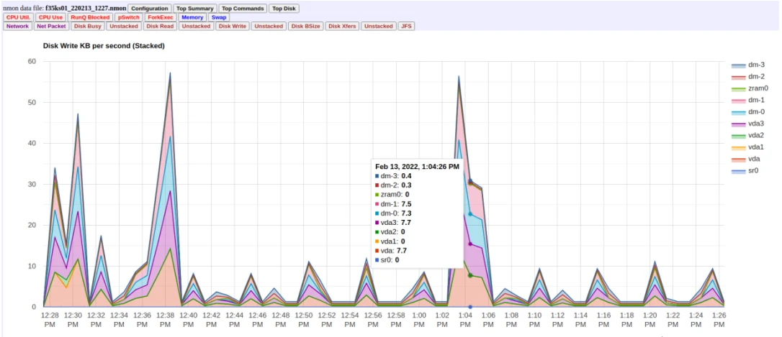Click dm-0 legend color swatch

click(x=738, y=112)
